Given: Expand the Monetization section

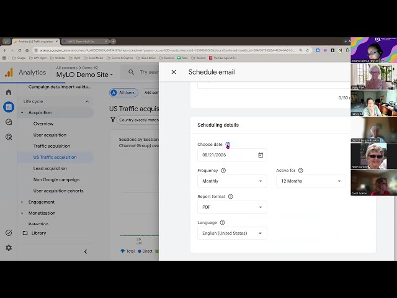Looking at the screenshot, I should click(22, 213).
